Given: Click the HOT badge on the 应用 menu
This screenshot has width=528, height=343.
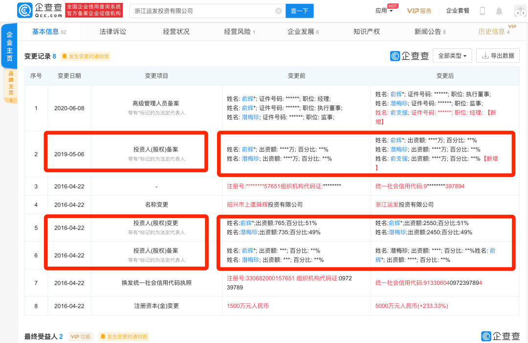Looking at the screenshot, I should [394, 5].
